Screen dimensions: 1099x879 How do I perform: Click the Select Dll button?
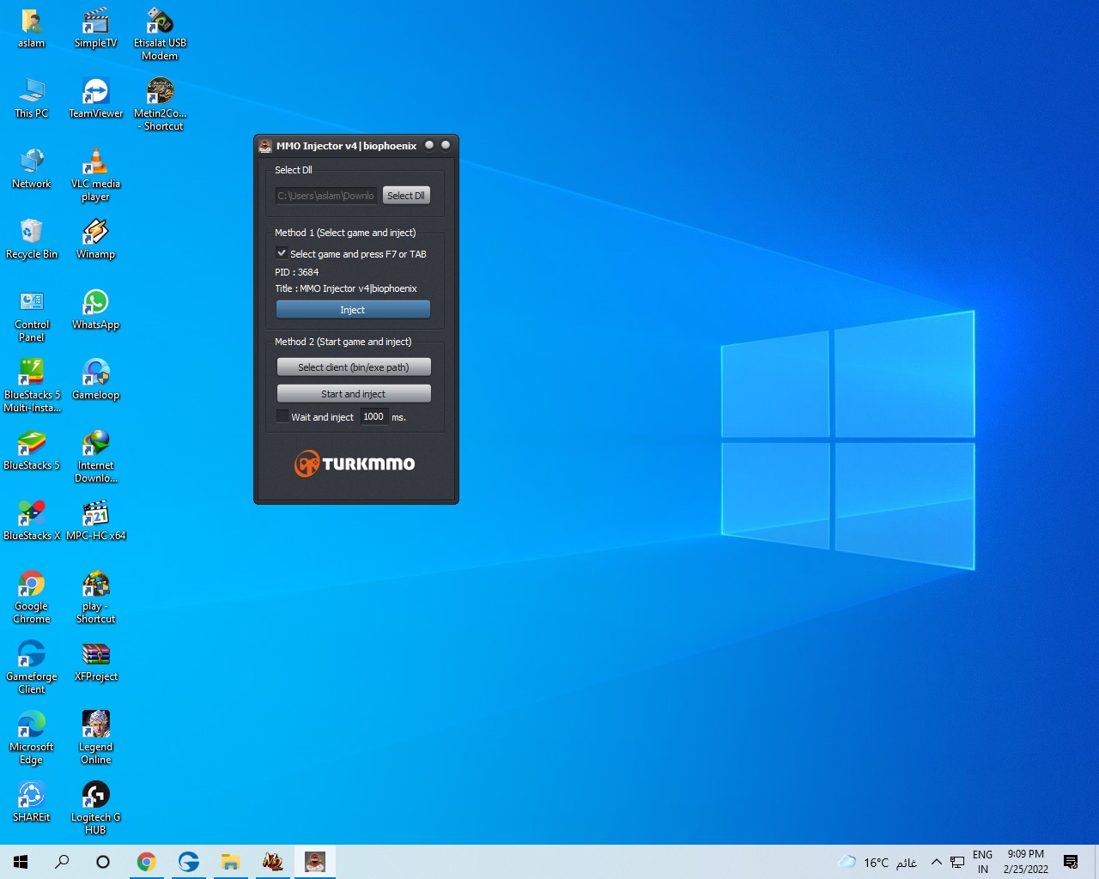(x=406, y=196)
